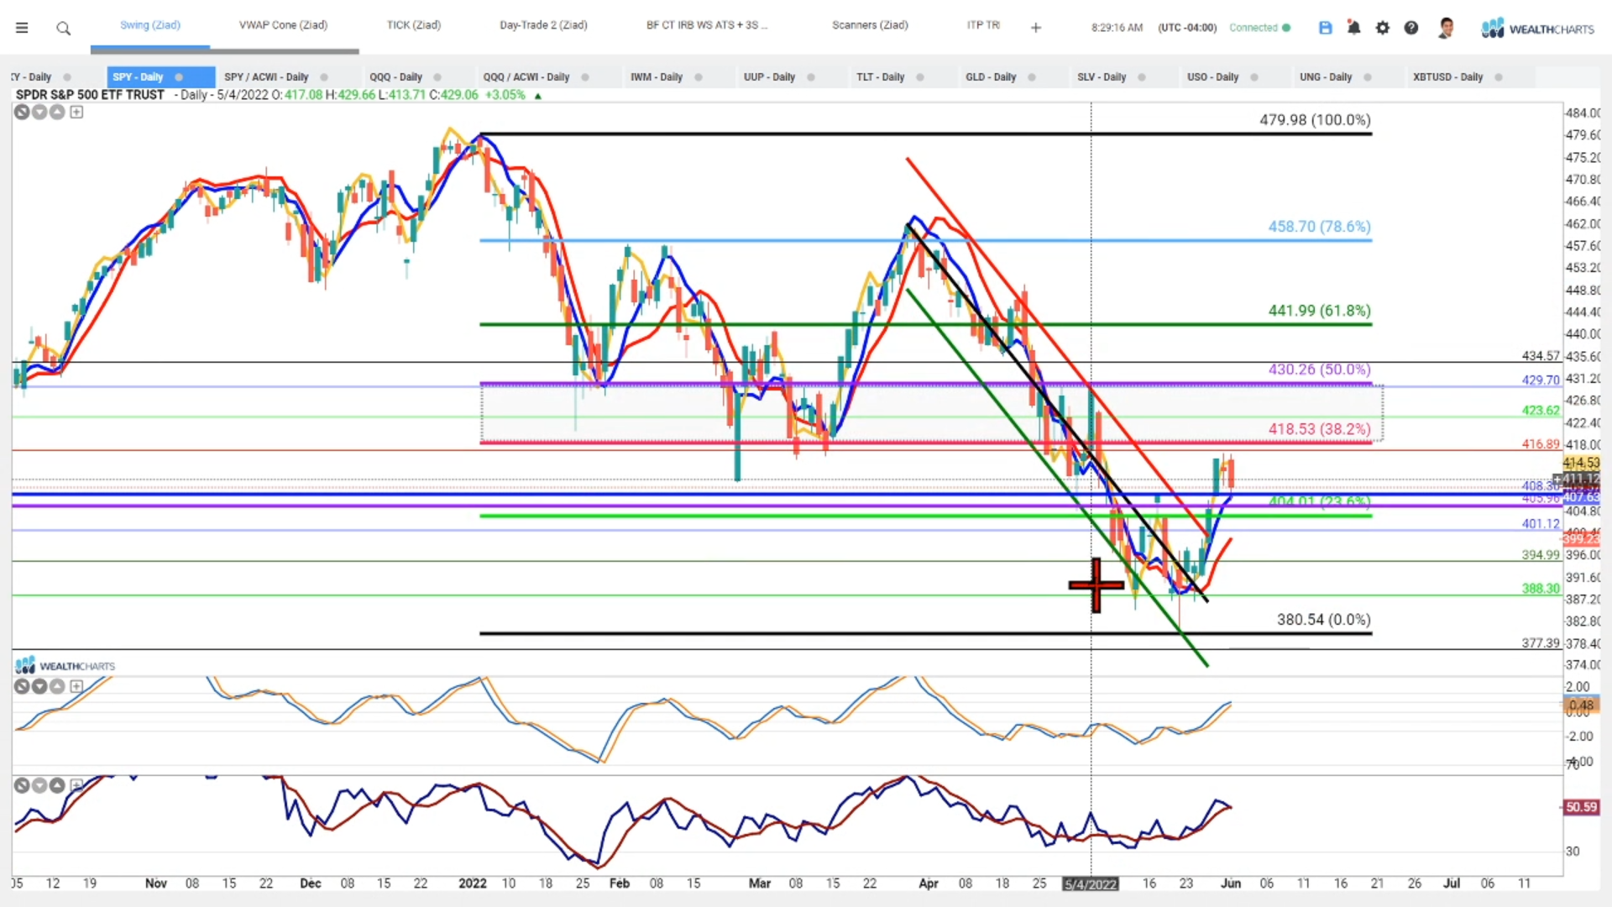Open the IWM - Daily chart tab
The width and height of the screenshot is (1612, 907).
pyautogui.click(x=657, y=77)
